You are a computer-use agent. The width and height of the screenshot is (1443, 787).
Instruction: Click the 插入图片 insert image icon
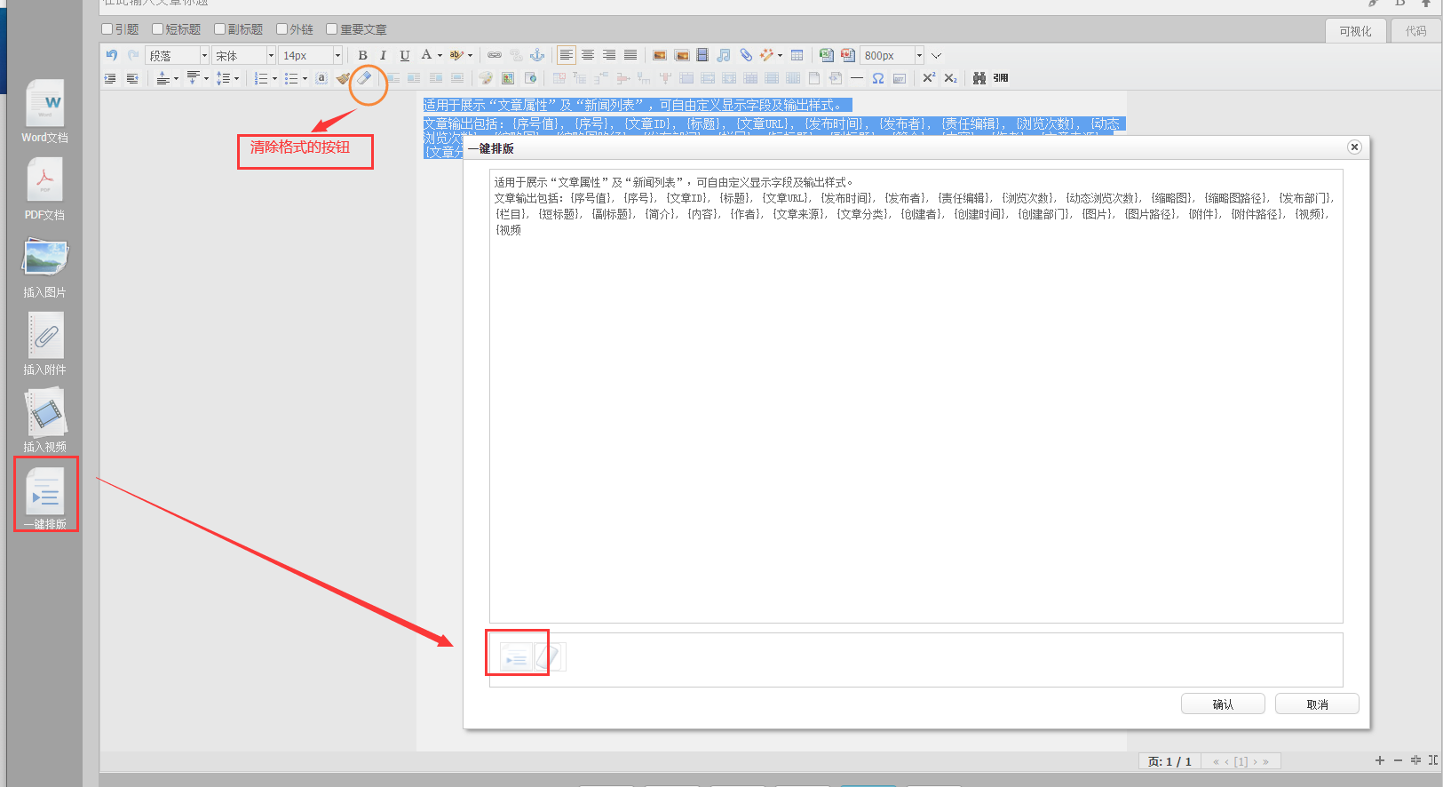tap(44, 259)
